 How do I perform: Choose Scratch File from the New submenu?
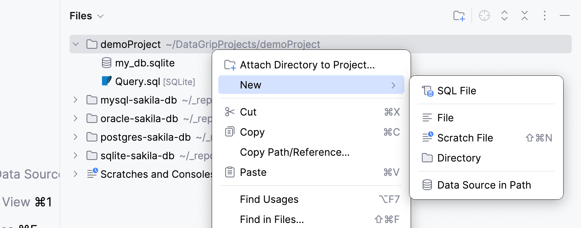464,138
